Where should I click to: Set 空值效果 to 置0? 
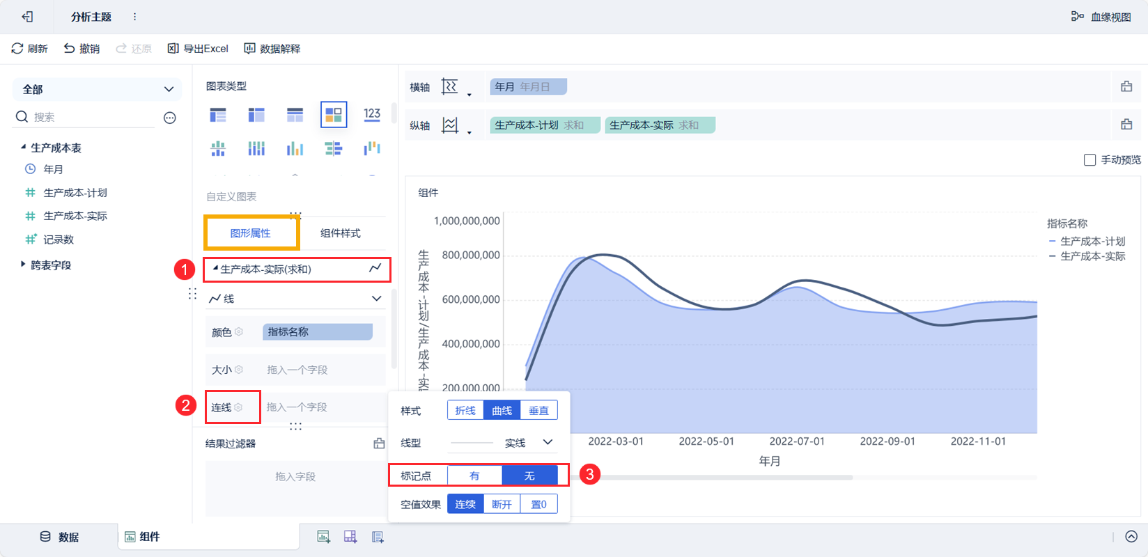click(x=538, y=504)
